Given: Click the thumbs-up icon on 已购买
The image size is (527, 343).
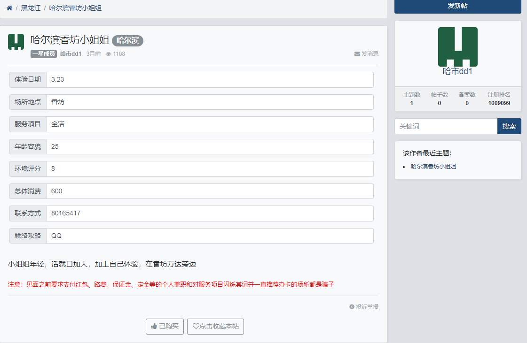Looking at the screenshot, I should pyautogui.click(x=154, y=327).
